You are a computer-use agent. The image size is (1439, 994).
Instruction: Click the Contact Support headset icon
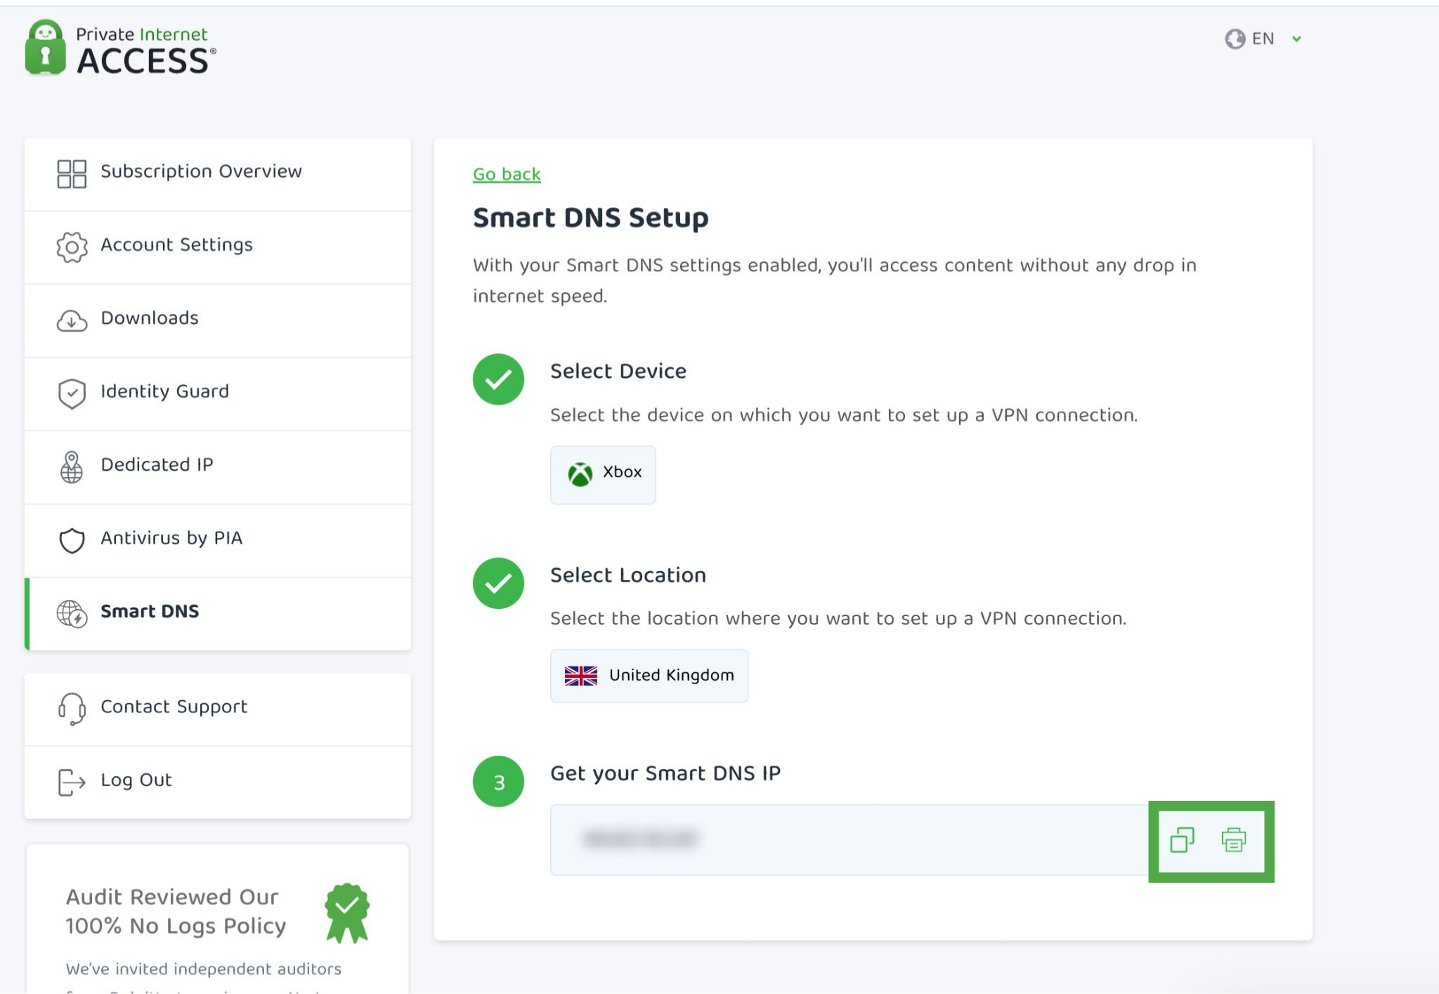(72, 709)
